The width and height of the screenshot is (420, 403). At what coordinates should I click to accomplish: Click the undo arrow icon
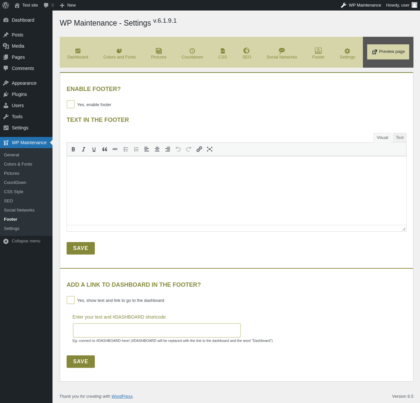[178, 149]
